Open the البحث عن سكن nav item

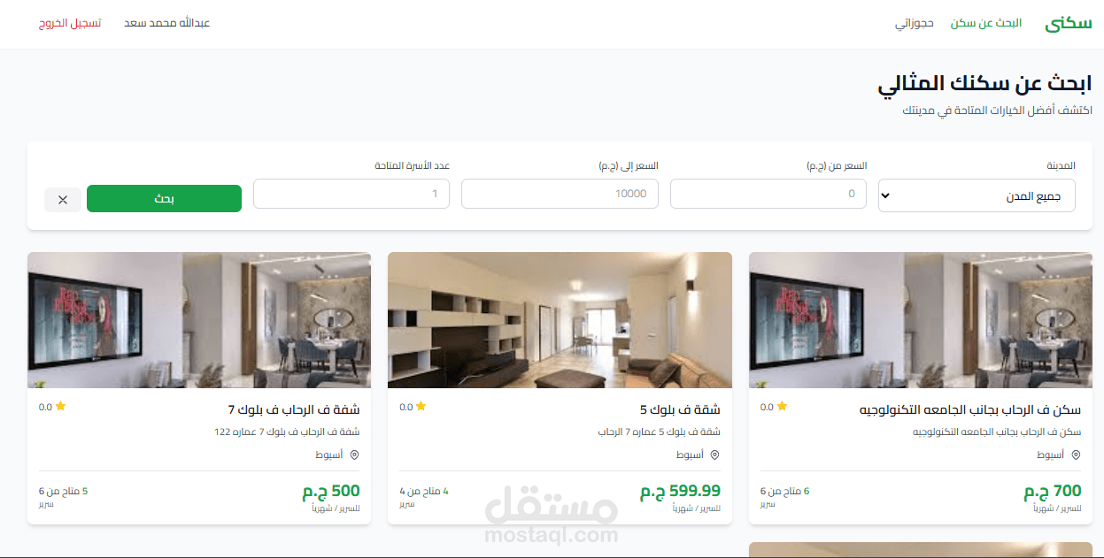[986, 23]
